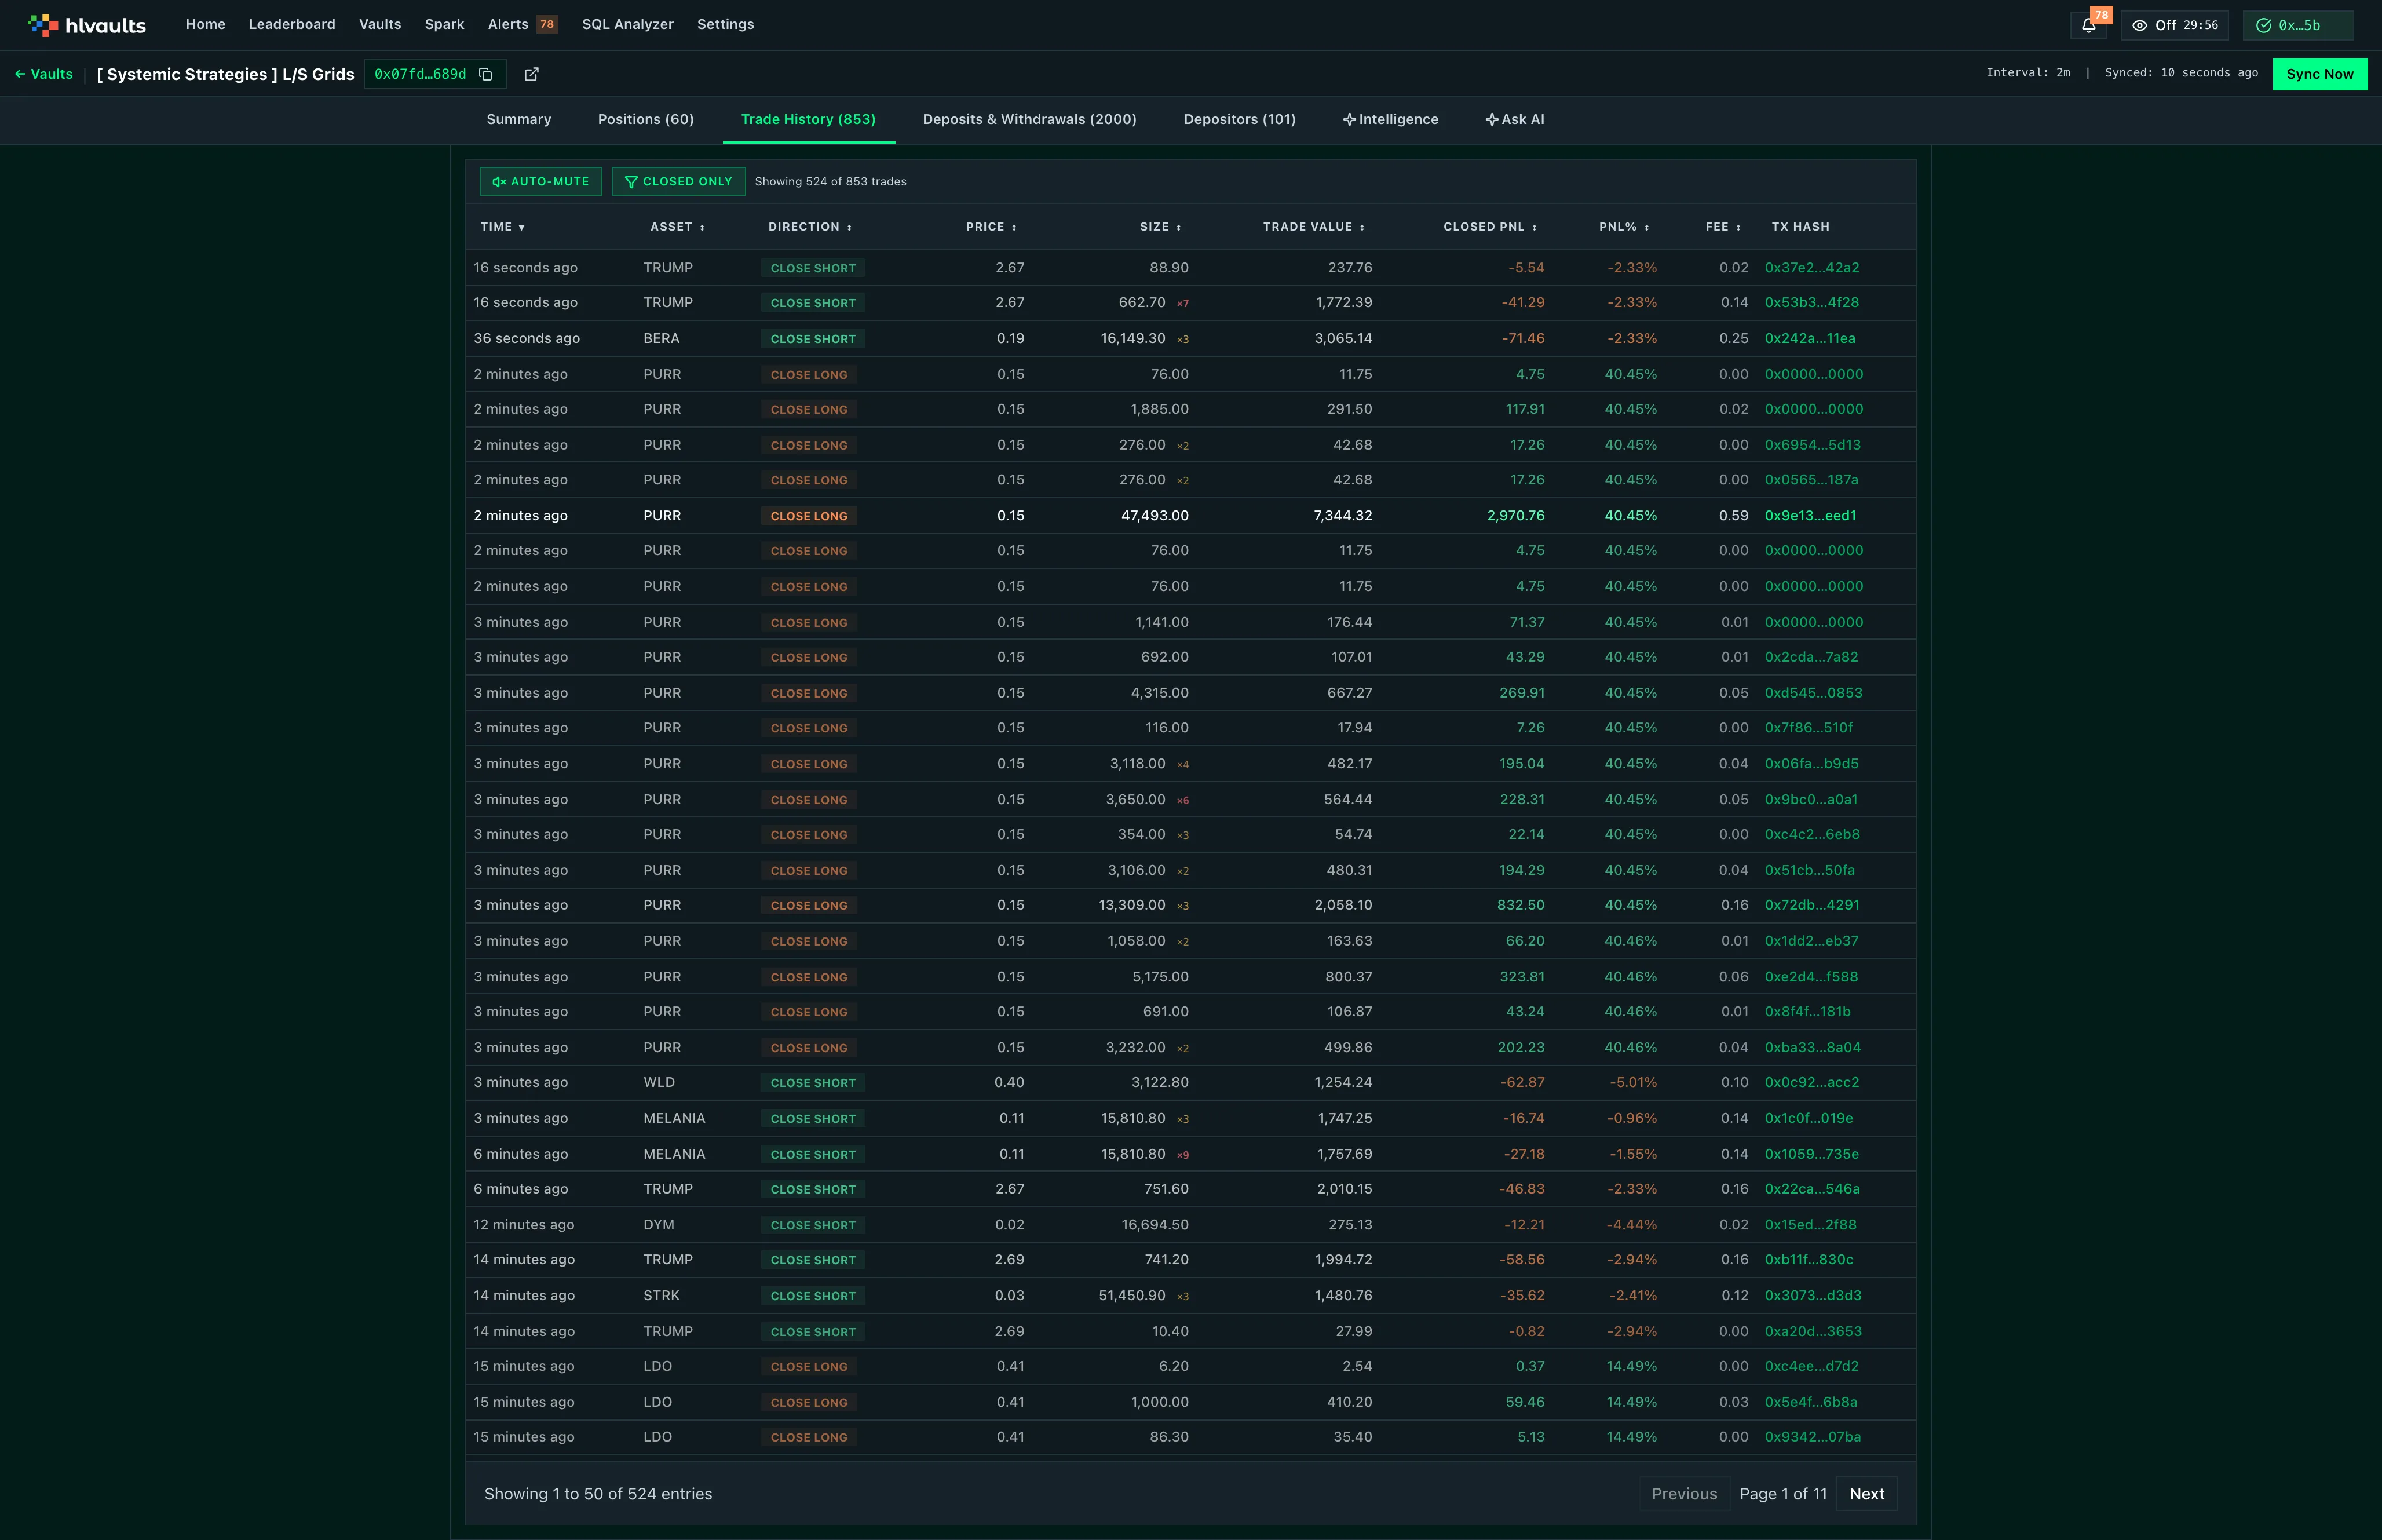This screenshot has width=2382, height=1540.
Task: Click the Ask AI sparkle icon
Action: point(1492,119)
